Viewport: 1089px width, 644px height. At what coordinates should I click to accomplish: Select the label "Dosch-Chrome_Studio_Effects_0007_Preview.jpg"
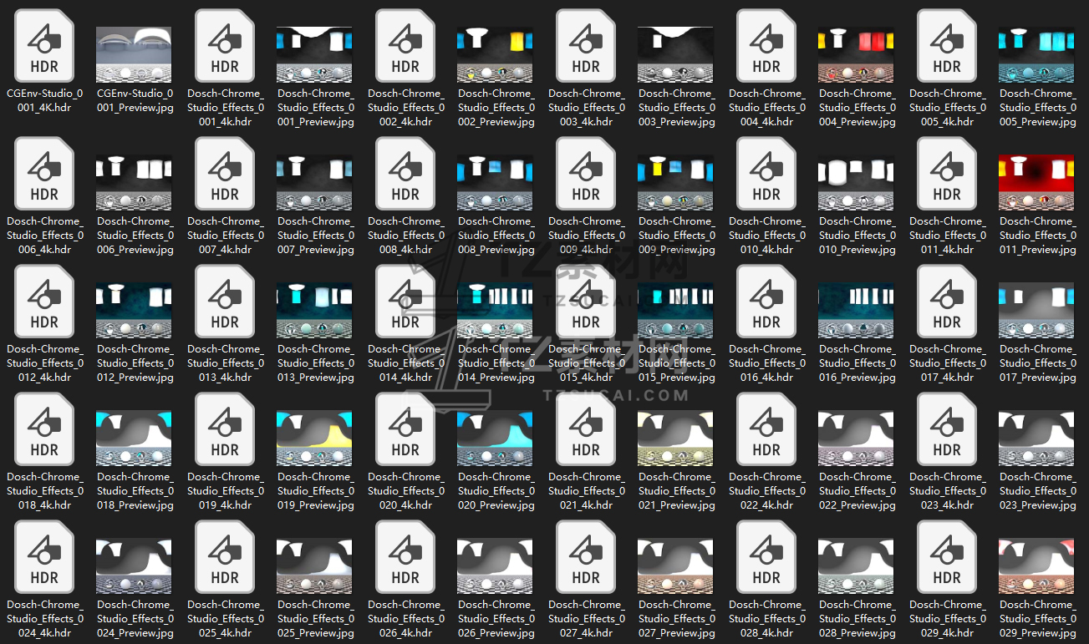click(316, 236)
